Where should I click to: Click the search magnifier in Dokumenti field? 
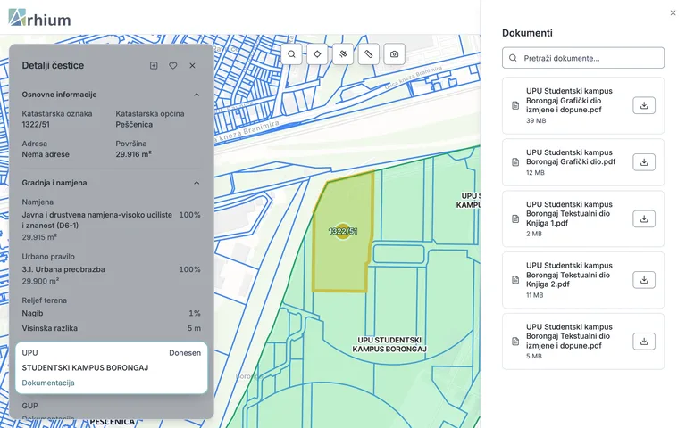513,58
